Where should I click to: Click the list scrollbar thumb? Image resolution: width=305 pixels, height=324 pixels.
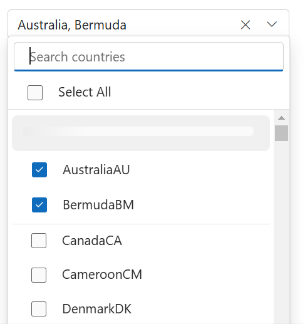[282, 133]
